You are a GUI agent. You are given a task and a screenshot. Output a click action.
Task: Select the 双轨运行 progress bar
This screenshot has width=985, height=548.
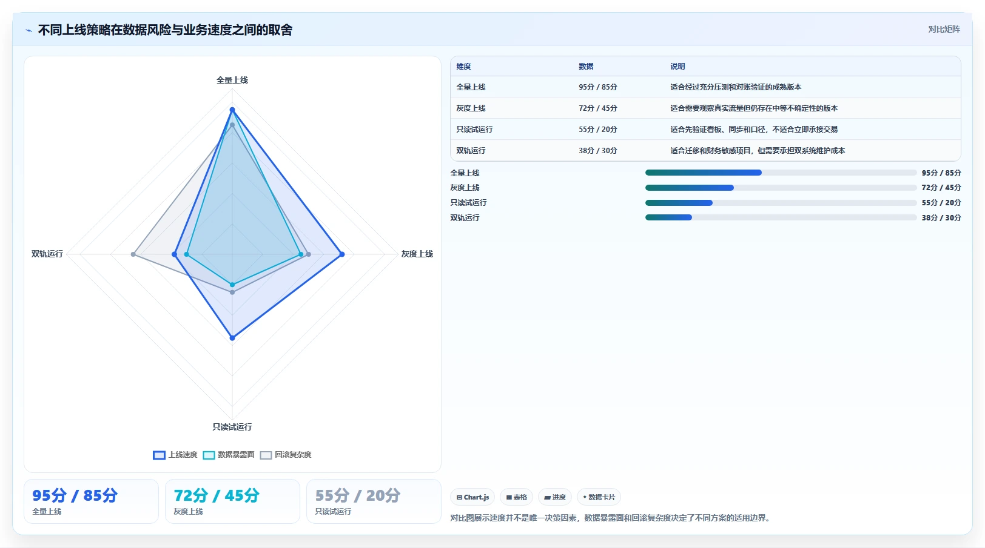[781, 217]
